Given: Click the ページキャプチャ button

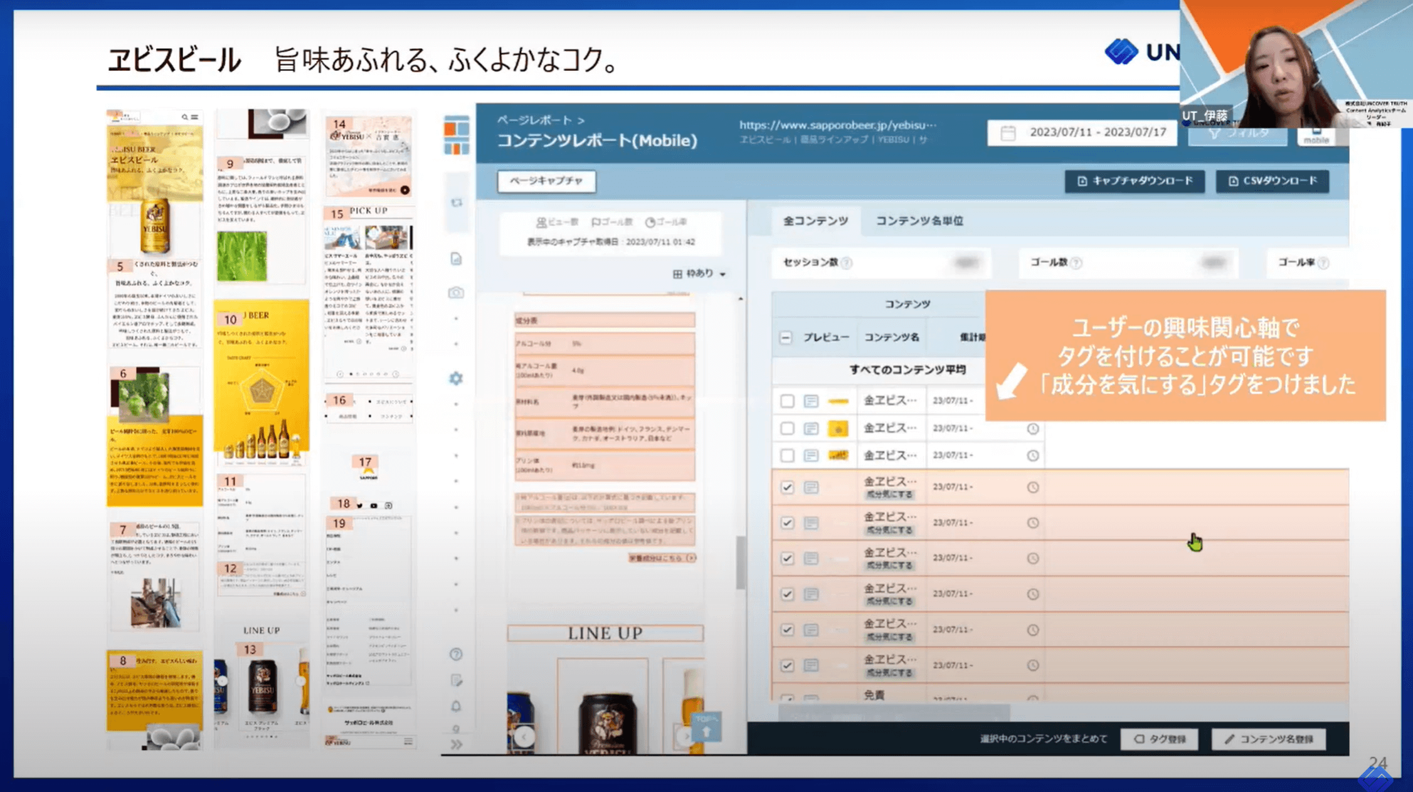Looking at the screenshot, I should [x=546, y=181].
